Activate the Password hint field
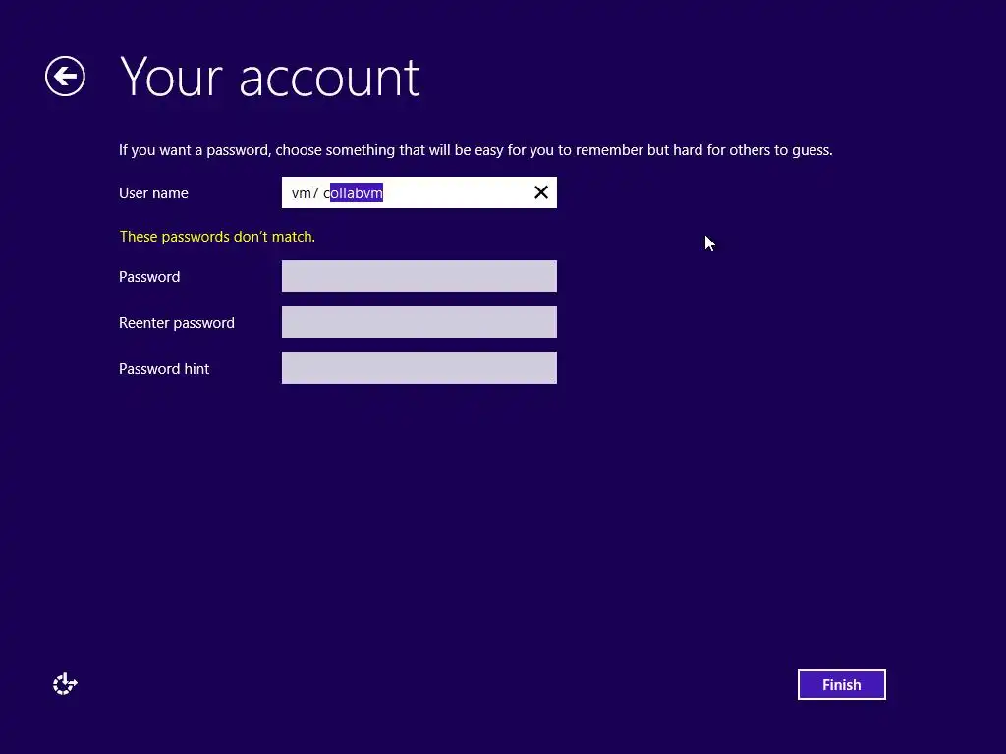 419,368
